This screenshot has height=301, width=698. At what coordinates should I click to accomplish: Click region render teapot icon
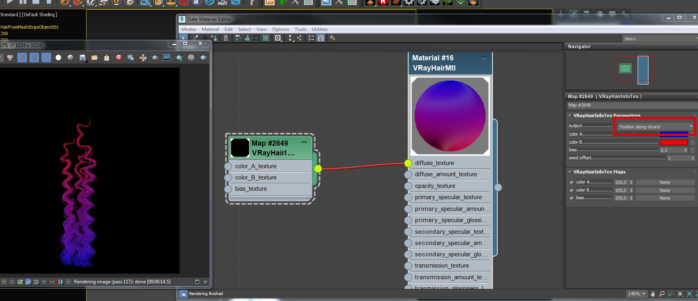pyautogui.click(x=155, y=58)
